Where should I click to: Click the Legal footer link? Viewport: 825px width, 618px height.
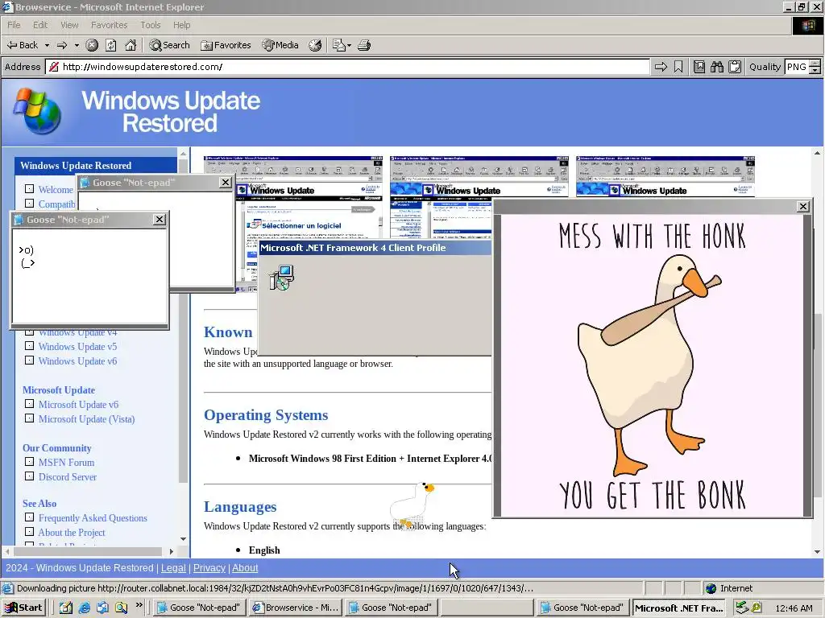click(x=173, y=568)
